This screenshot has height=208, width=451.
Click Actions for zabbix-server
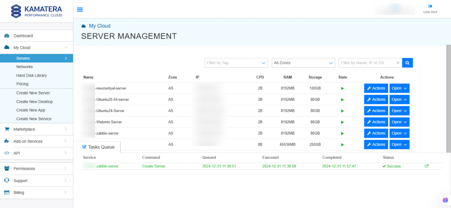click(x=376, y=133)
